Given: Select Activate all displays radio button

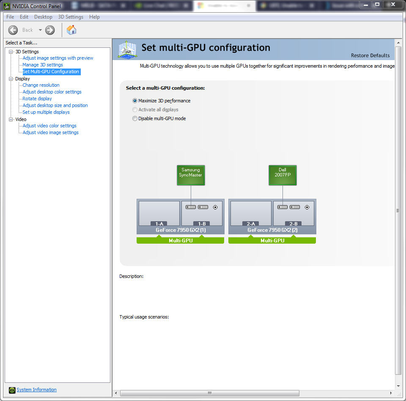Looking at the screenshot, I should (x=135, y=110).
